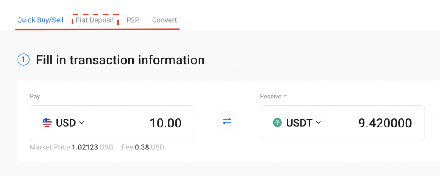The image size is (440, 176).
Task: Click the USD currency label
Action: tap(66, 123)
